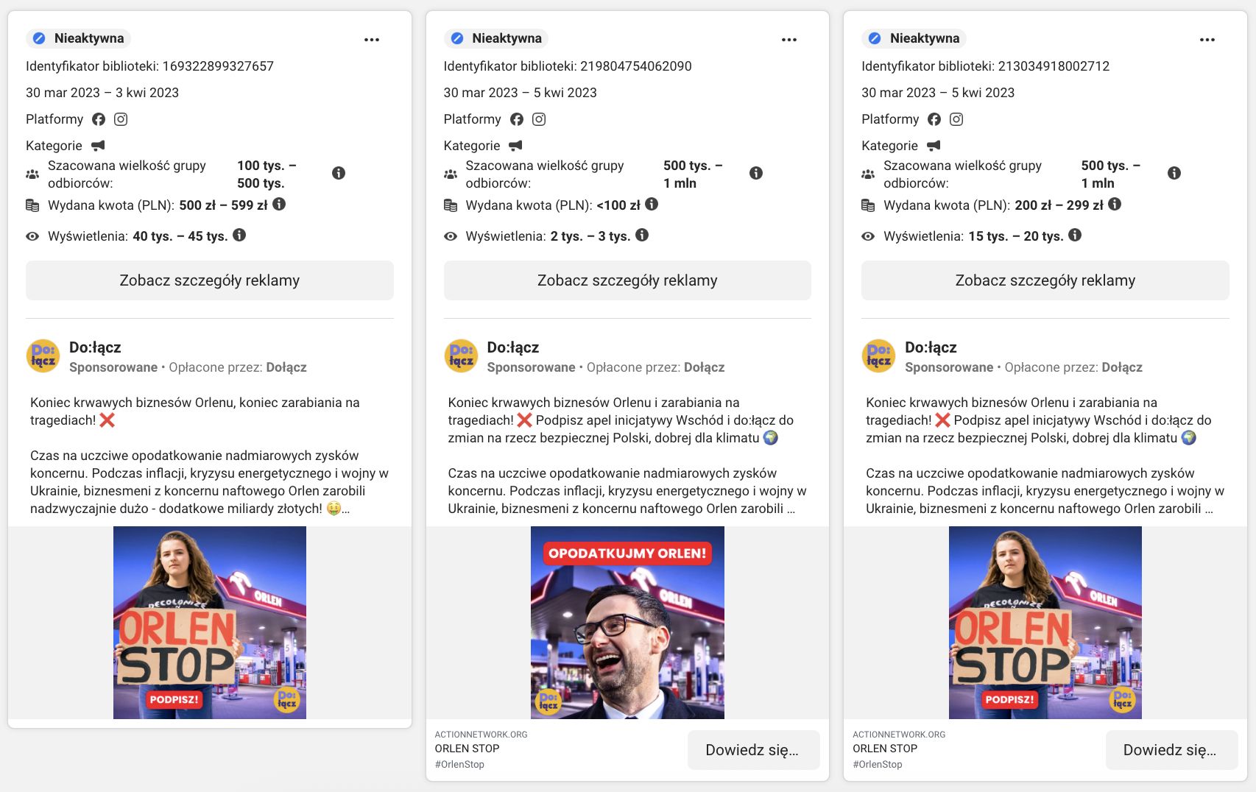
Task: Click Instagram platform icon in ad 169322899327657
Action: click(121, 119)
